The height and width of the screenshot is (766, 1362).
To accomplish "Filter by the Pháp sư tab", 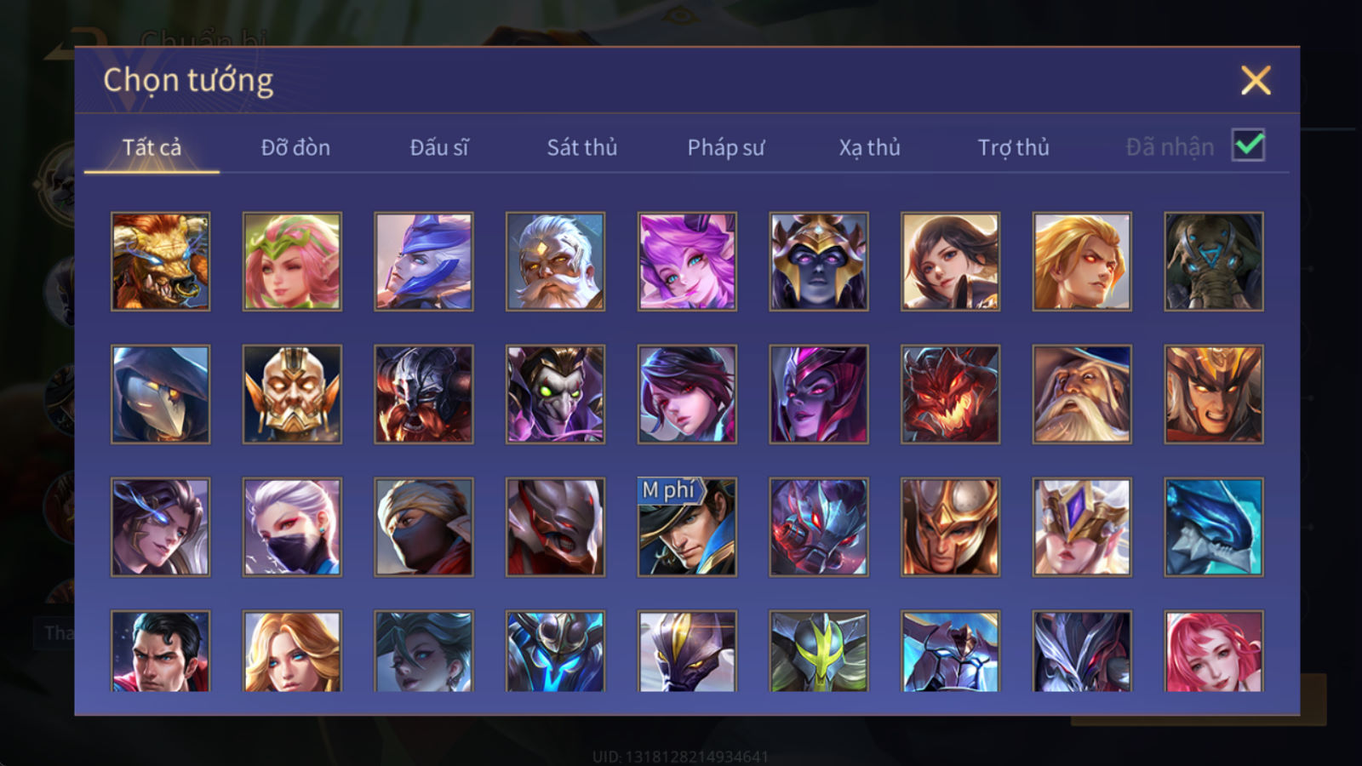I will coord(726,147).
